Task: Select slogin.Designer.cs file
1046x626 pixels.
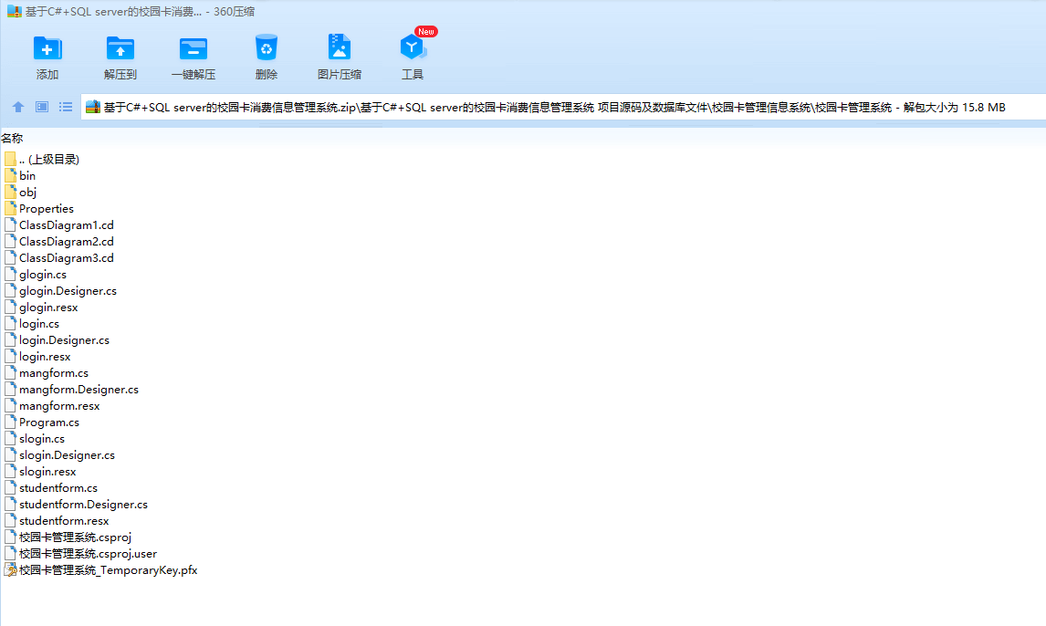Action: click(59, 455)
